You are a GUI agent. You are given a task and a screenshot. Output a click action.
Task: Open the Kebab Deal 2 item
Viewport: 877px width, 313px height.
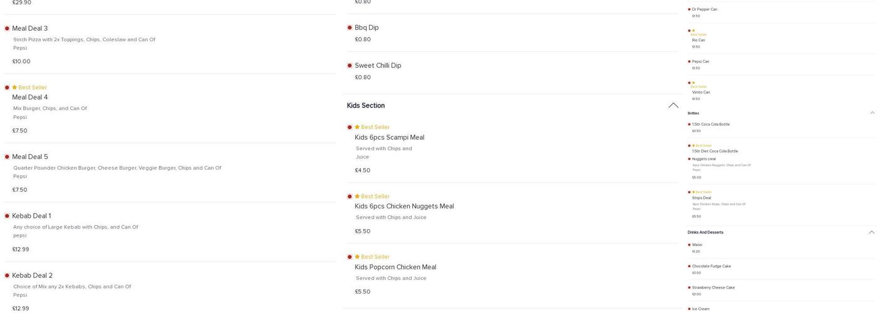(x=33, y=275)
